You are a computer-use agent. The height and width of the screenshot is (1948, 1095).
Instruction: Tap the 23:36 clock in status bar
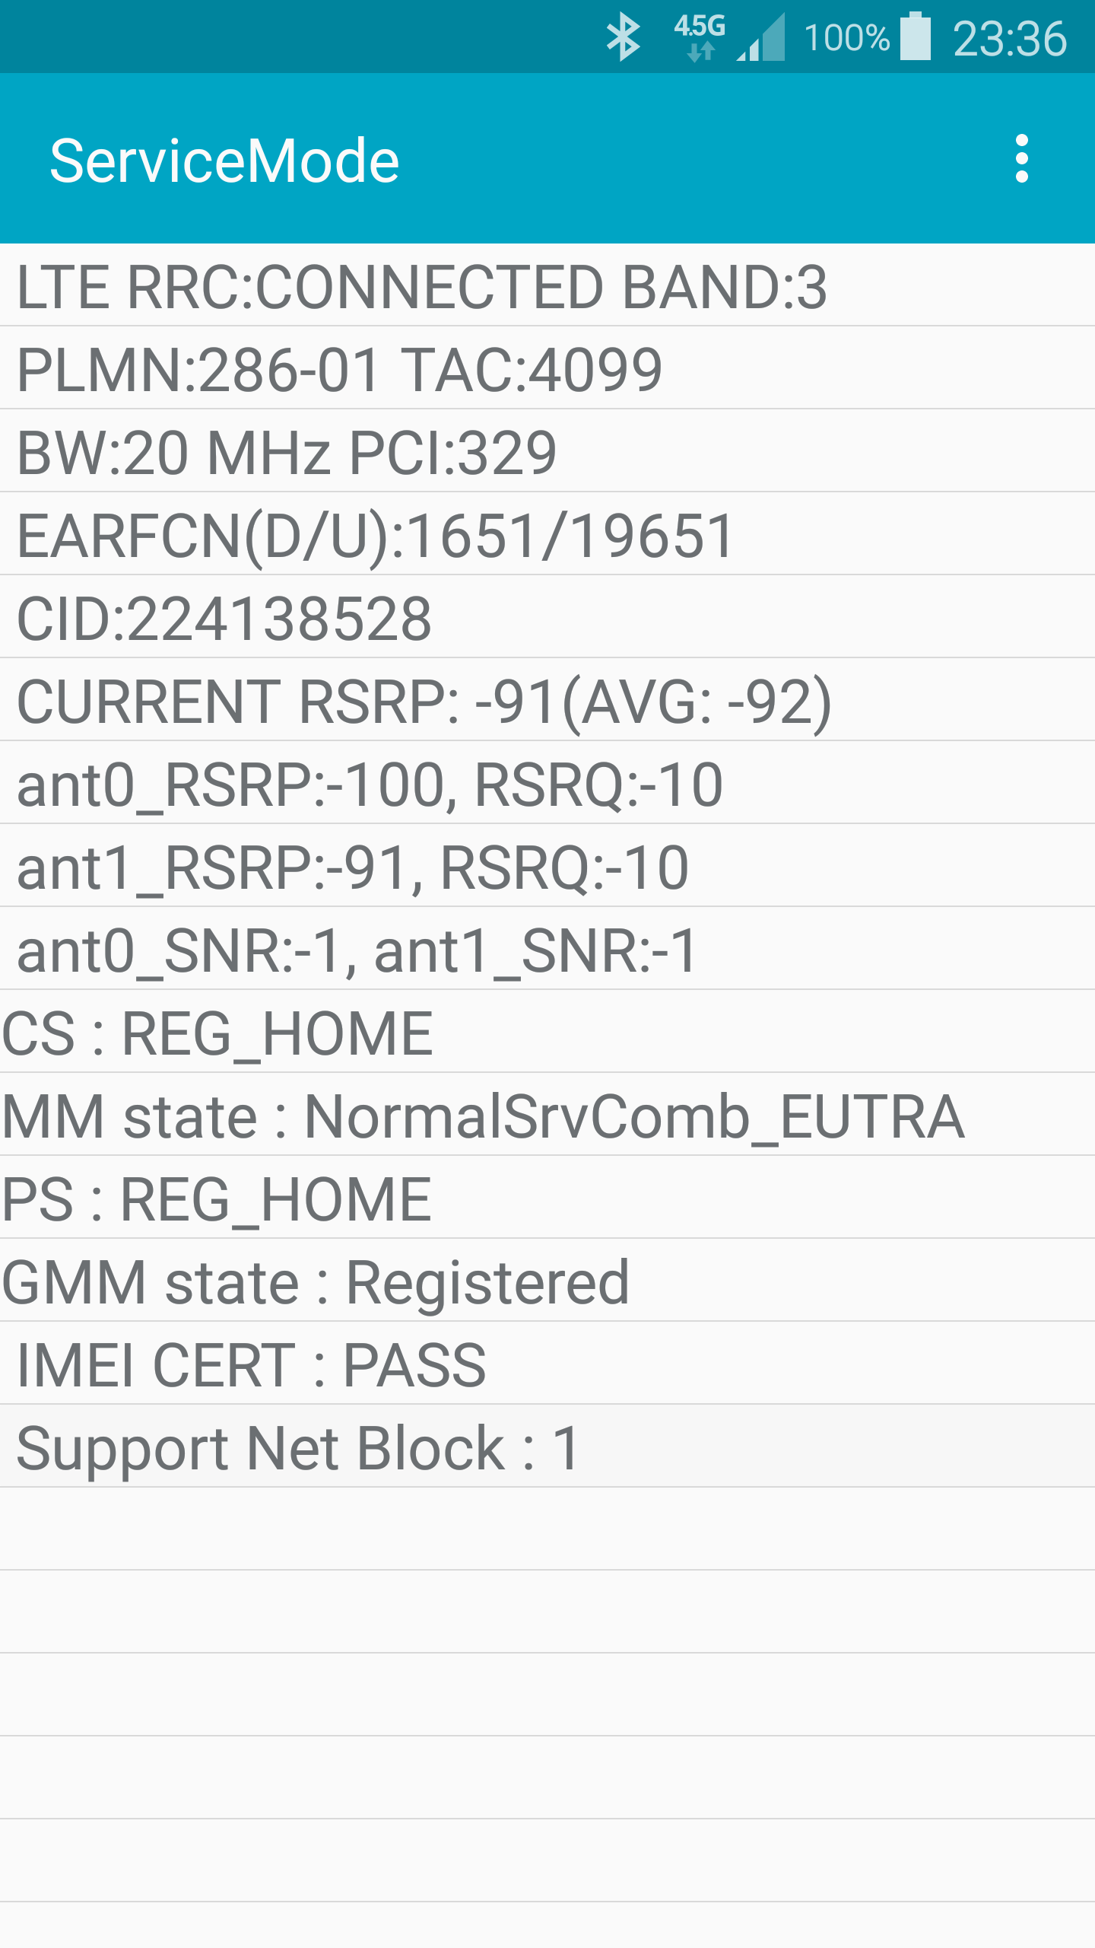[x=1010, y=39]
